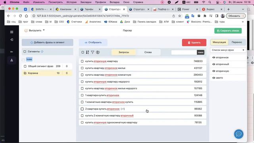
Task: Click the key icon in sidebar
Action: [x=12, y=52]
